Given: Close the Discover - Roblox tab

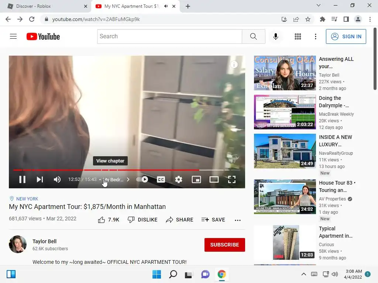Looking at the screenshot, I should pyautogui.click(x=86, y=6).
